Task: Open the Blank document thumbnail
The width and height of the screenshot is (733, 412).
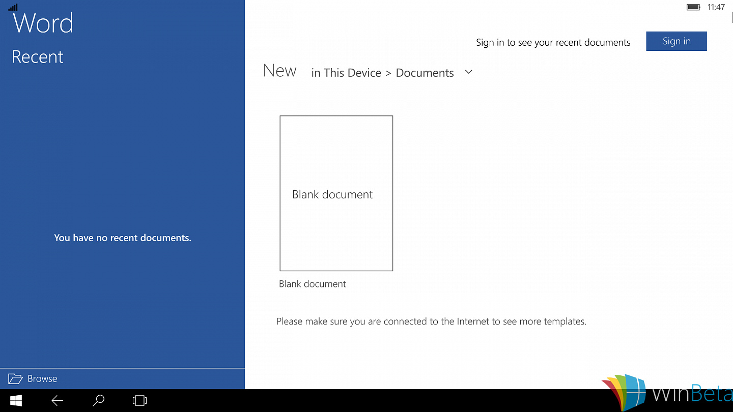Action: [x=336, y=193]
